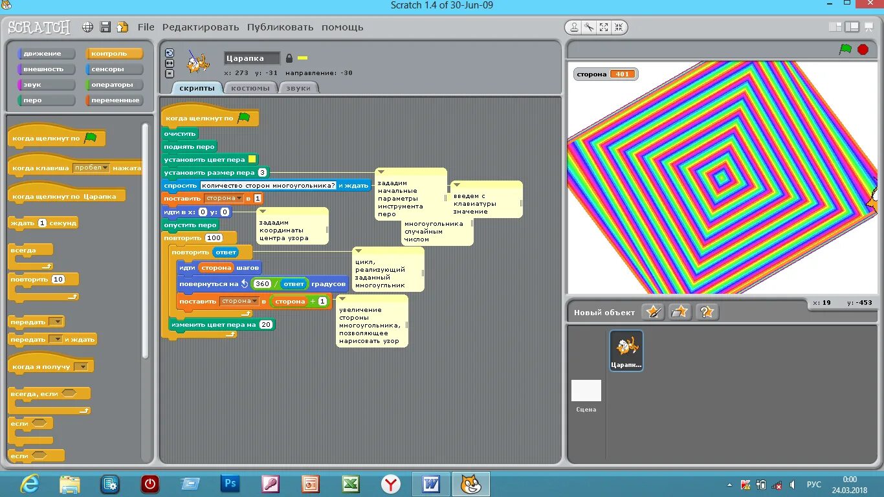The width and height of the screenshot is (884, 497).
Task: Set rotation style to left-right flip only
Action: (170, 63)
